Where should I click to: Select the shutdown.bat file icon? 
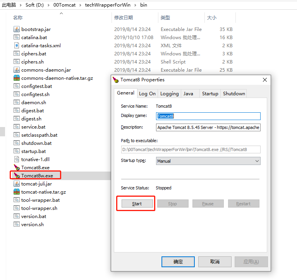tap(17, 143)
